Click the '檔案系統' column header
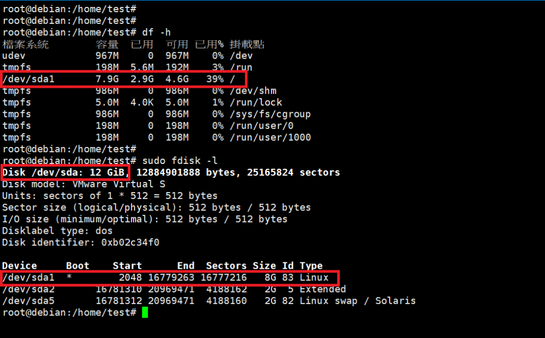545x338 pixels. (26, 44)
